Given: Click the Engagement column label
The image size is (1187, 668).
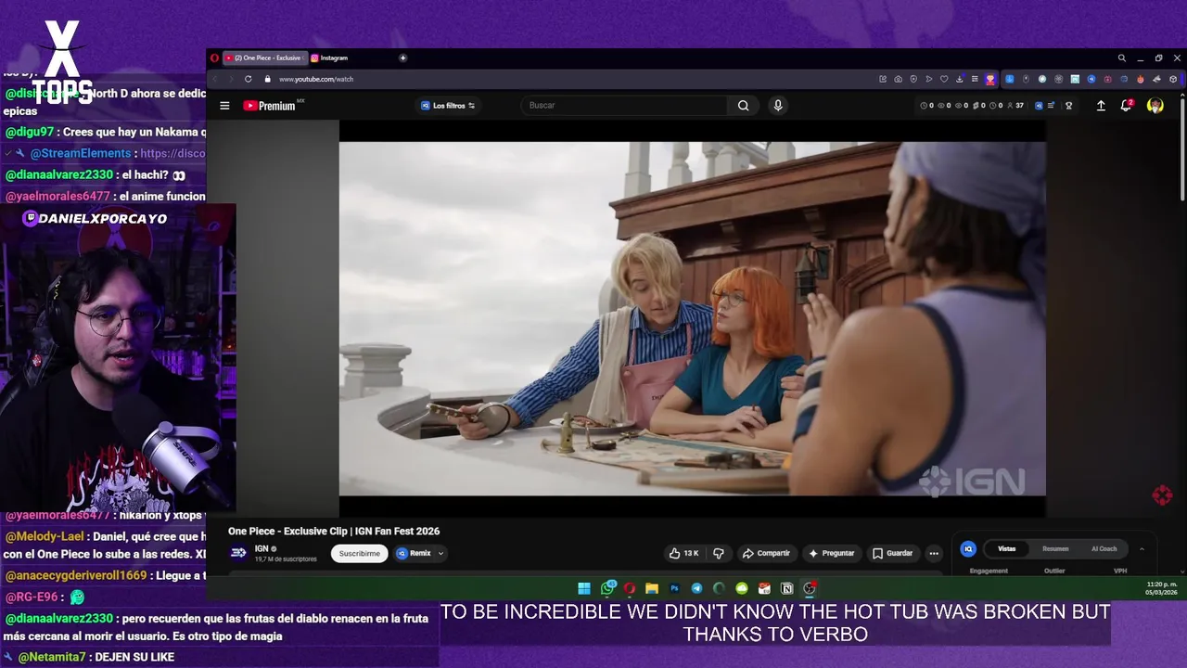Looking at the screenshot, I should [x=989, y=571].
